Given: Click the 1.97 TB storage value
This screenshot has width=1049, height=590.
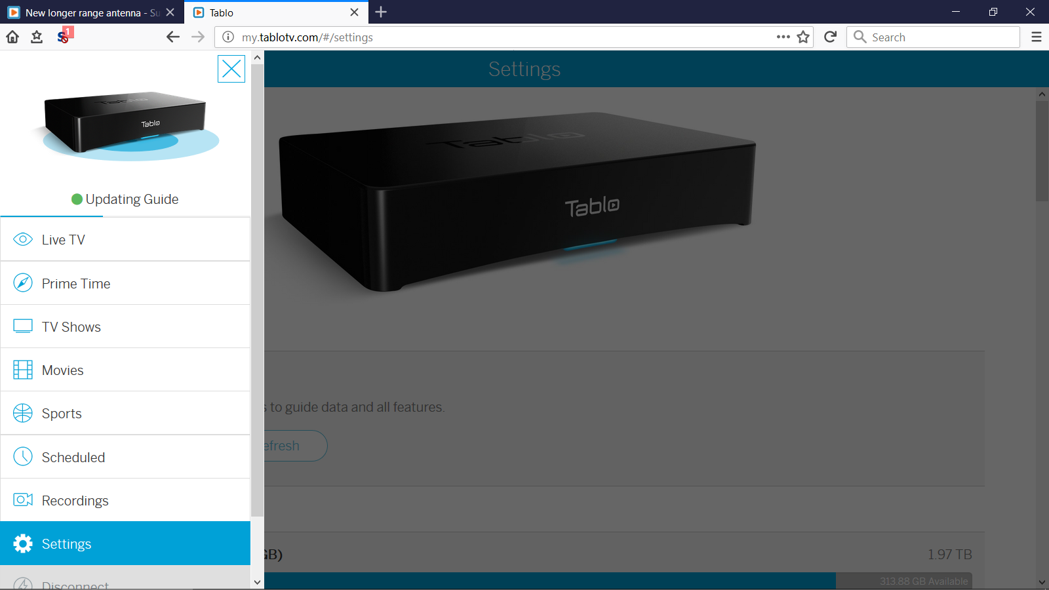Looking at the screenshot, I should point(949,555).
